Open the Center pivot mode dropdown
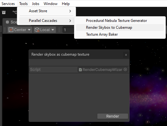The height and width of the screenshot is (126, 167). (20, 30)
